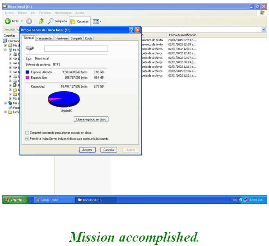Select the Escritorio icon in folder tree
Viewport: 269px width, 246px height.
(5, 41)
